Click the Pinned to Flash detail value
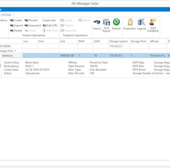The height and width of the screenshot is (168, 170). pos(99,62)
